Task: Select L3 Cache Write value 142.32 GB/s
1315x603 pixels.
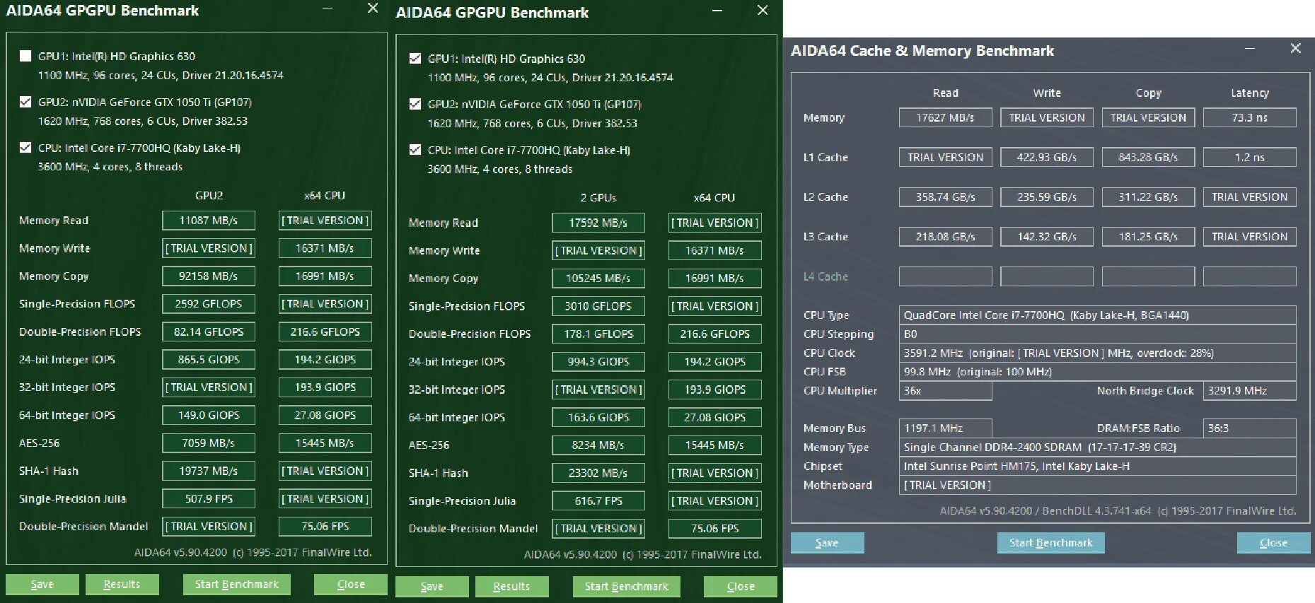Action: (1047, 236)
